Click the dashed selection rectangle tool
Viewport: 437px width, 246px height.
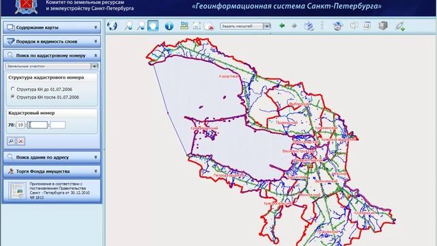197,26
